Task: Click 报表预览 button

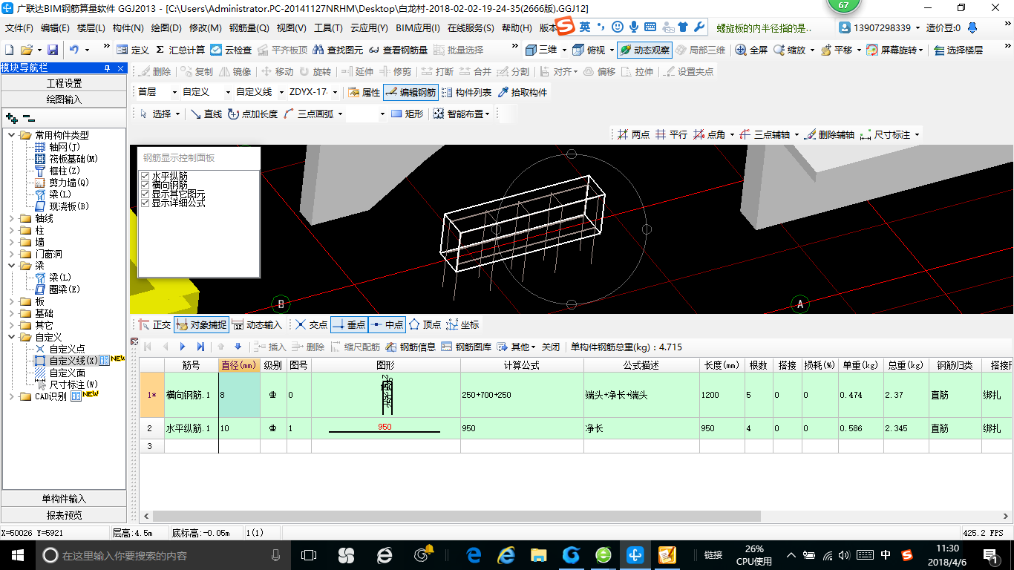Action: click(x=64, y=514)
